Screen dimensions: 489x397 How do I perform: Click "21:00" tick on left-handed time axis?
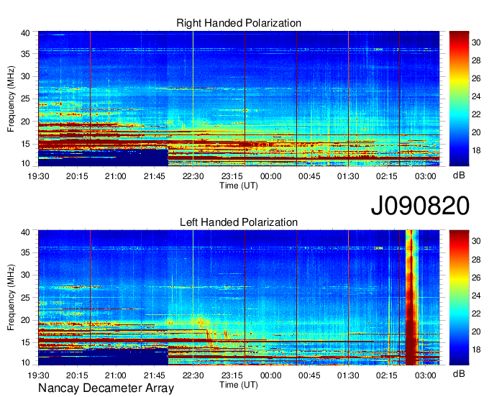point(116,375)
